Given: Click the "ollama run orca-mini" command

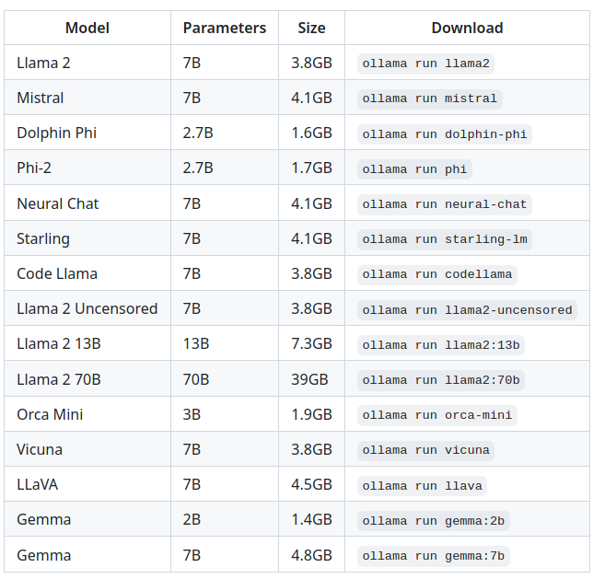Looking at the screenshot, I should click(437, 415).
